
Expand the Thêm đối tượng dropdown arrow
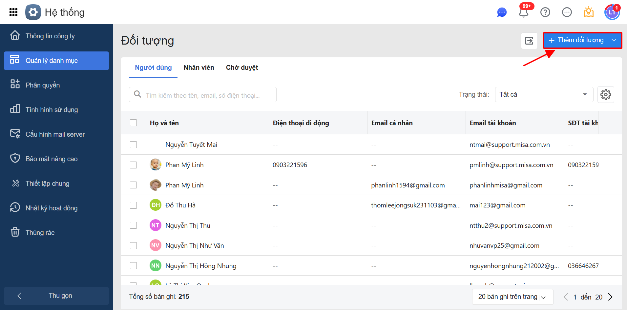click(x=614, y=40)
